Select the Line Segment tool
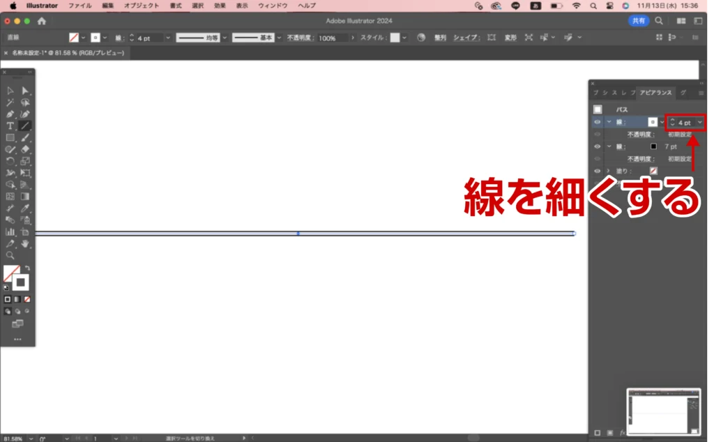The width and height of the screenshot is (714, 442). pyautogui.click(x=25, y=126)
